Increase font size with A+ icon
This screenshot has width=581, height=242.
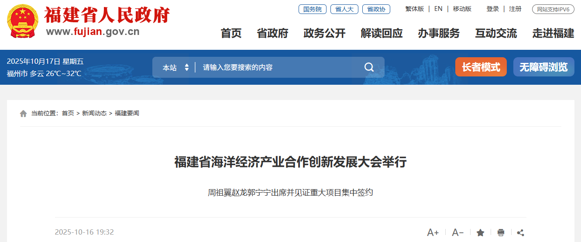(433, 232)
